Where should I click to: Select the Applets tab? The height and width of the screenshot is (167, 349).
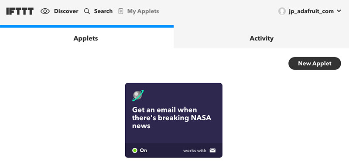tap(86, 38)
